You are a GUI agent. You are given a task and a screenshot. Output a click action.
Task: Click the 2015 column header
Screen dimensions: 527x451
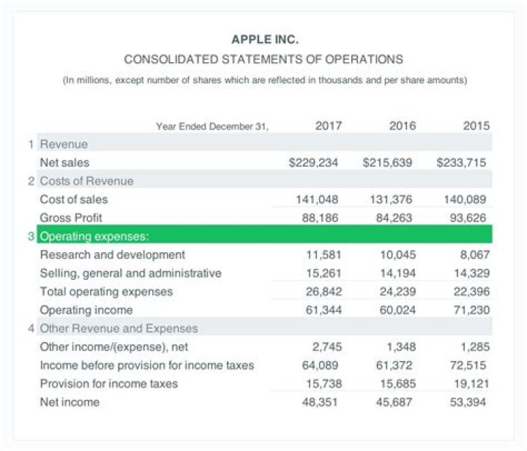pos(476,126)
